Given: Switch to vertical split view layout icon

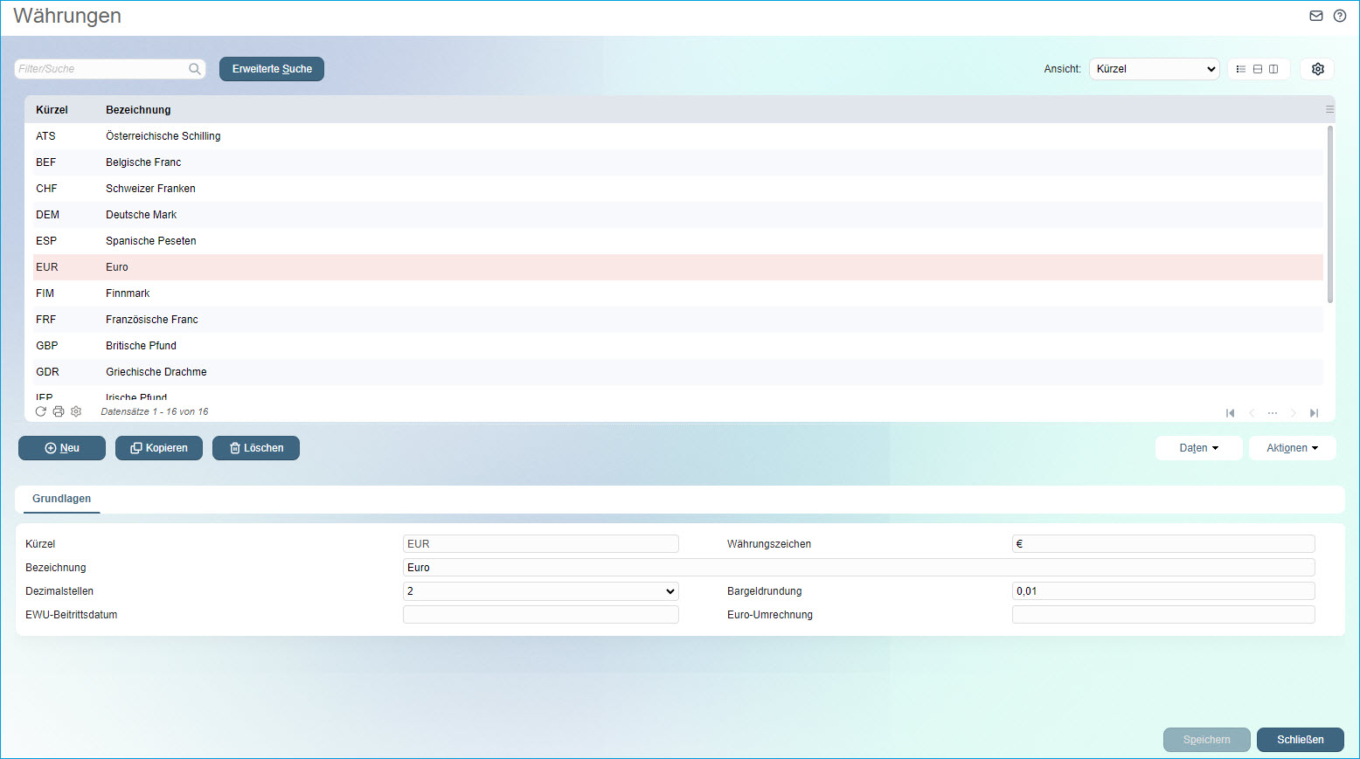Looking at the screenshot, I should point(1273,69).
